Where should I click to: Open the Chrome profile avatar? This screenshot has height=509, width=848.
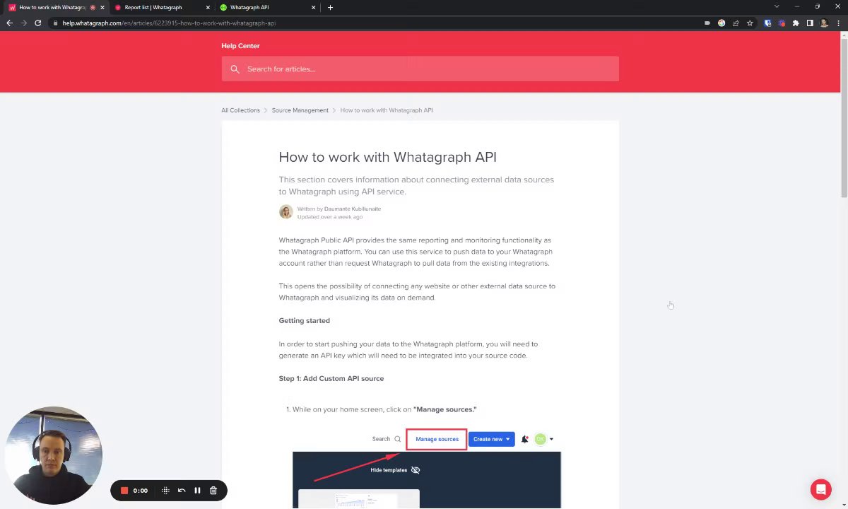(824, 23)
